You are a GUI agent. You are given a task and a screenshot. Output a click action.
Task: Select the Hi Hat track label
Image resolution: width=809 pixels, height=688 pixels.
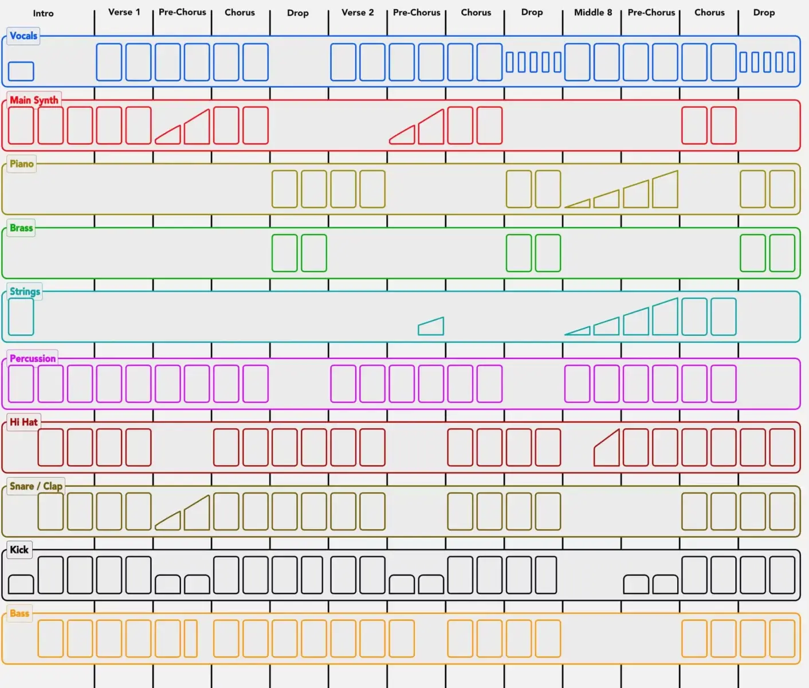23,422
